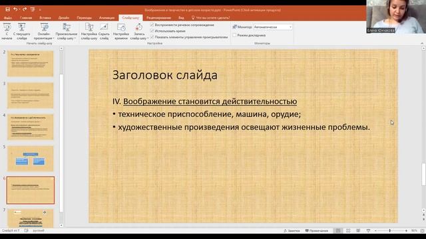Screen dimensions: 426x239
Task: Select slide 4 thumbnail
Action: (31, 127)
